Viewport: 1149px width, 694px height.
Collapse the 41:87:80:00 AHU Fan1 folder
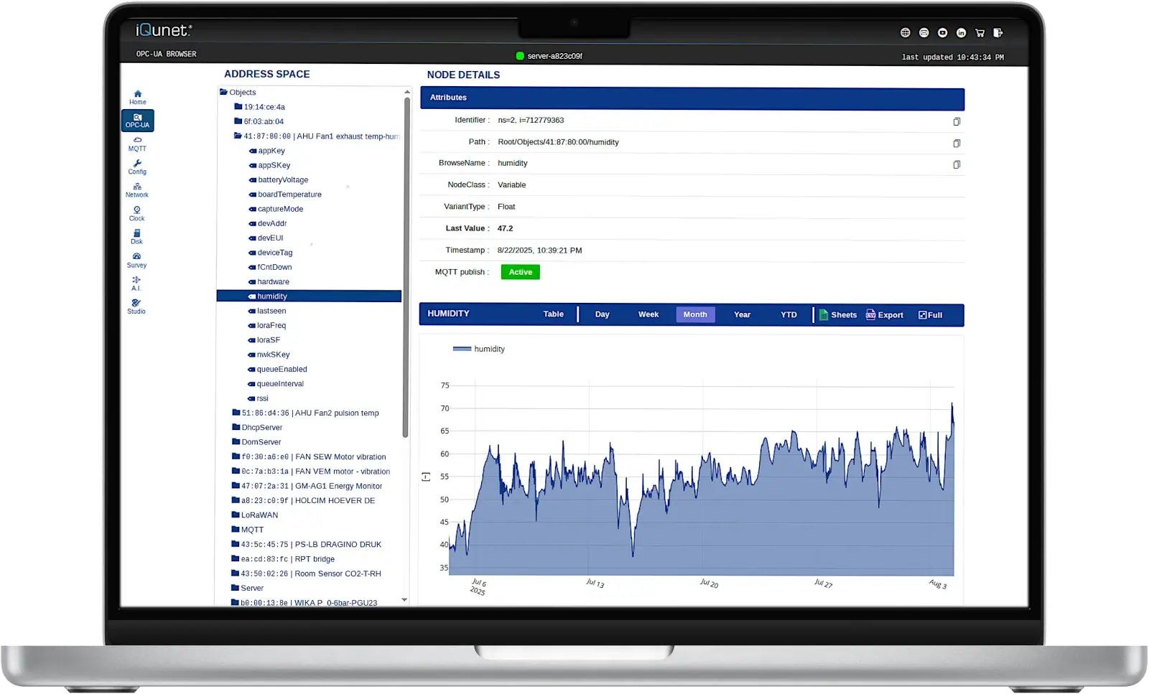tap(238, 136)
